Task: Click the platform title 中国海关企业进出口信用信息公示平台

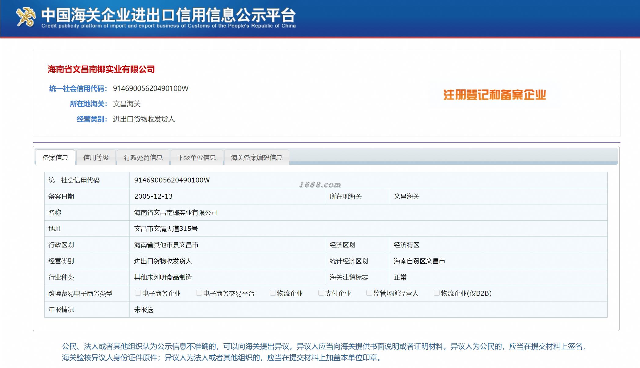Action: click(x=168, y=15)
